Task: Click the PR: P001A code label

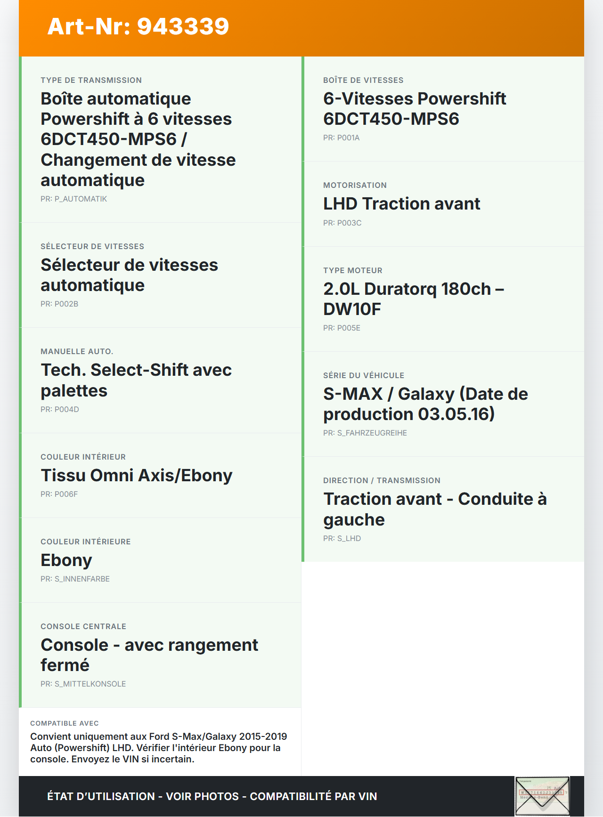Action: [x=341, y=138]
